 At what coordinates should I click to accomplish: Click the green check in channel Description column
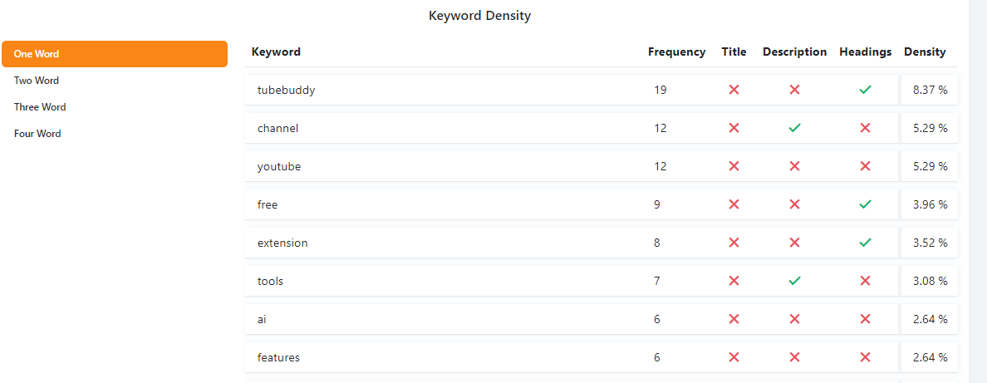[x=794, y=128]
